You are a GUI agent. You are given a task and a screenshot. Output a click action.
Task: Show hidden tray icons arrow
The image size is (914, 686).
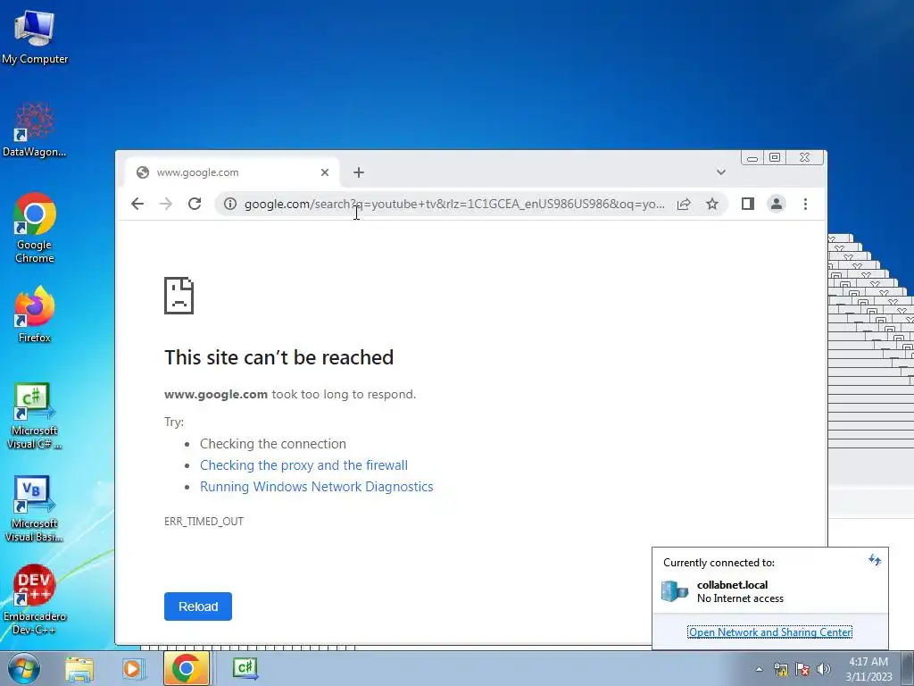pyautogui.click(x=759, y=669)
